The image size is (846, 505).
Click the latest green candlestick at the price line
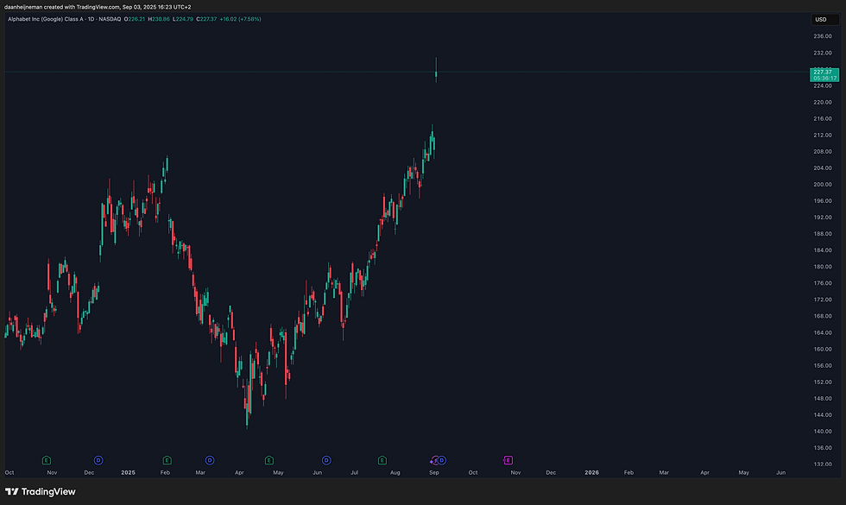point(436,70)
